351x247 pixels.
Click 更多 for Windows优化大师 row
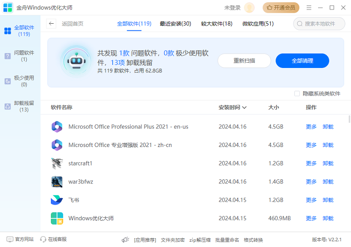point(311,218)
